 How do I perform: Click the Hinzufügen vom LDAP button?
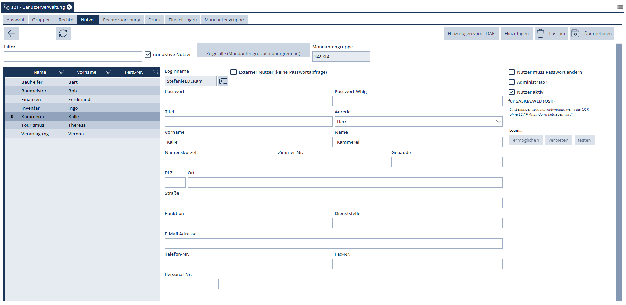coord(471,33)
